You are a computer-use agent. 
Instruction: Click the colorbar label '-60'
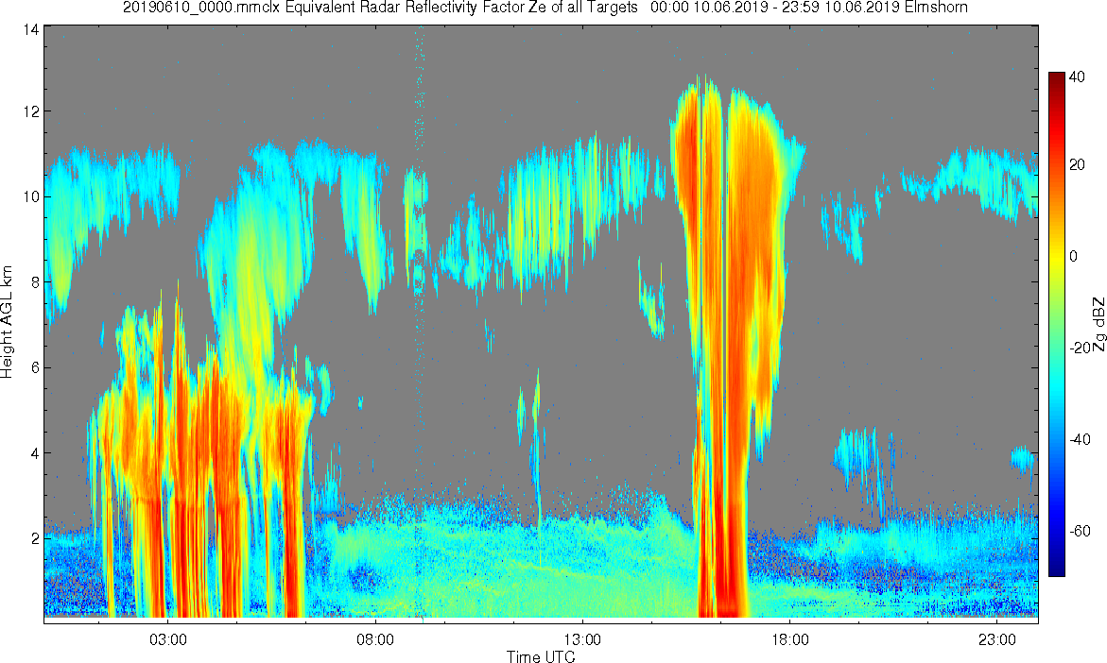[1080, 531]
